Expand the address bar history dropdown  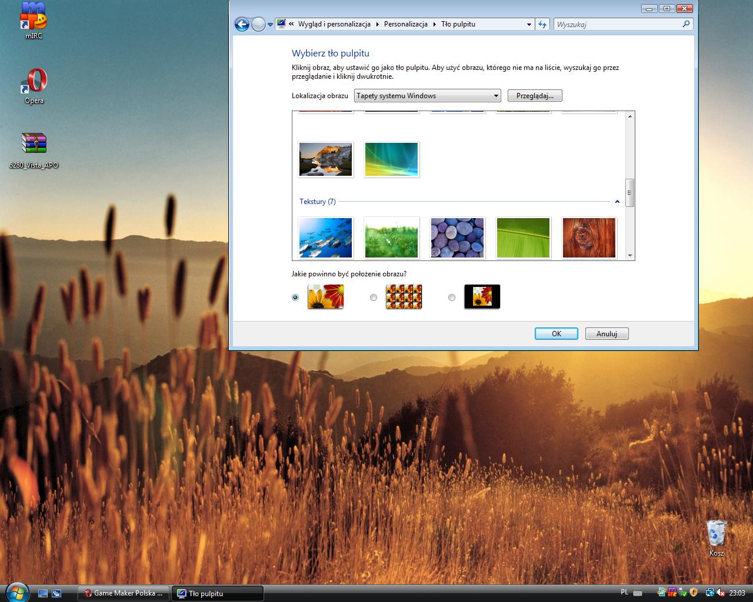click(x=529, y=25)
